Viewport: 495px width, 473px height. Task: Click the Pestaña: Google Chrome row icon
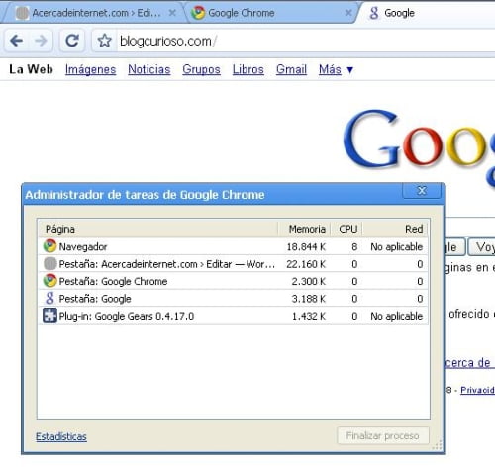click(49, 281)
